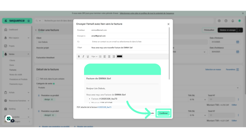Image resolution: width=246 pixels, height=138 pixels.
Task: Click the Générer et envoyer button
Action: click(227, 30)
